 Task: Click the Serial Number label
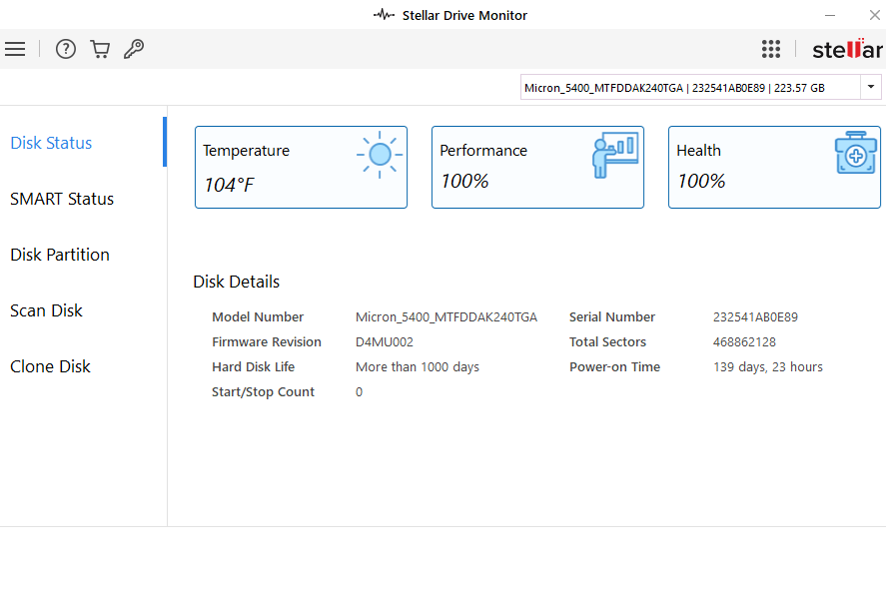pyautogui.click(x=612, y=317)
